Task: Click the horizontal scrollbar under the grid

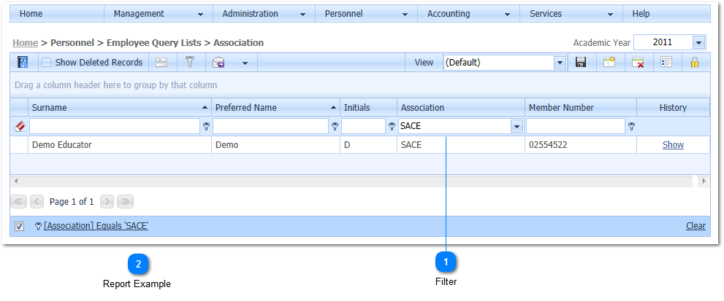Action: point(358,180)
